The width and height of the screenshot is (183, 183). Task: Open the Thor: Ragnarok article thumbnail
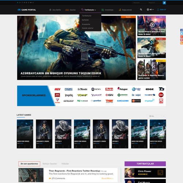[x=31, y=175]
